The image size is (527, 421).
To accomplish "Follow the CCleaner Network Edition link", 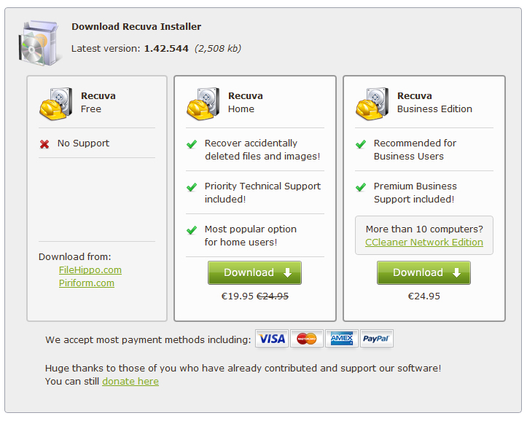I will [424, 242].
